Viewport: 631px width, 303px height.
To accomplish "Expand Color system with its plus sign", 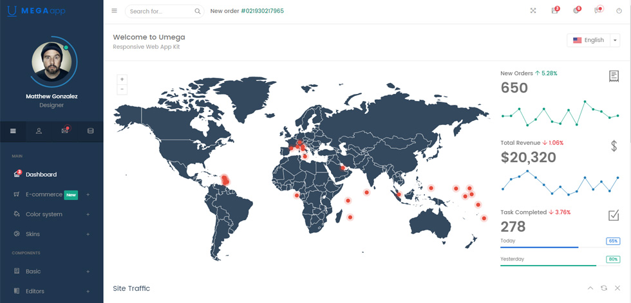I will tap(88, 214).
